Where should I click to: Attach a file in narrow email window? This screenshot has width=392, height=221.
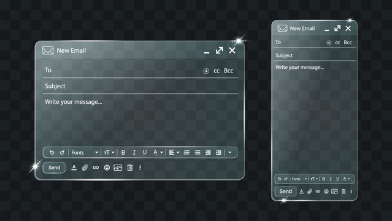point(310,192)
